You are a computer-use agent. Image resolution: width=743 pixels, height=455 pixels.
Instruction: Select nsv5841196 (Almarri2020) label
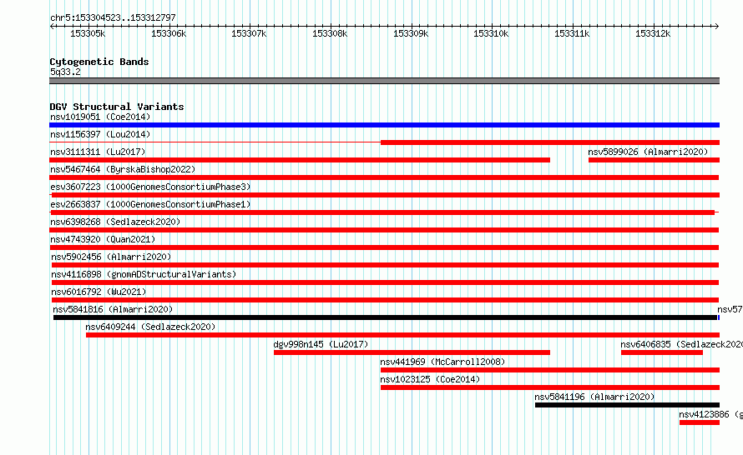594,397
